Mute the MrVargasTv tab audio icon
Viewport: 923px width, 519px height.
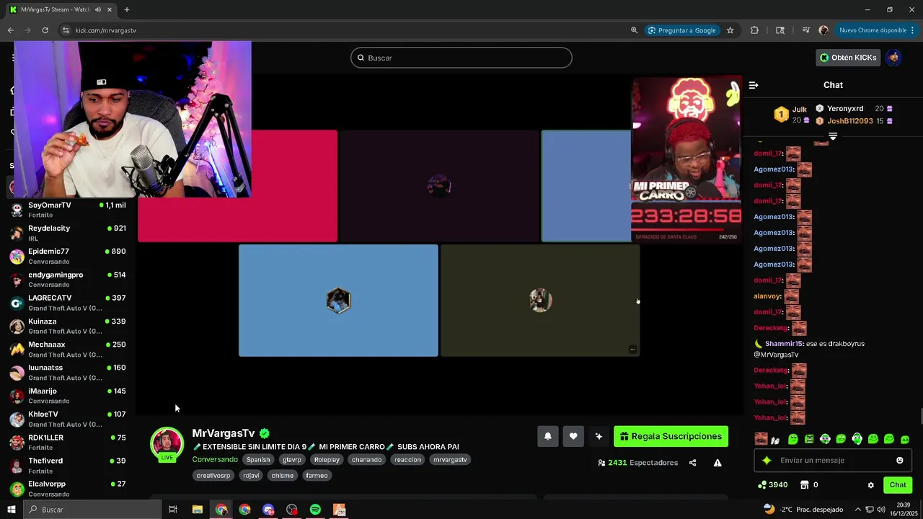[98, 9]
